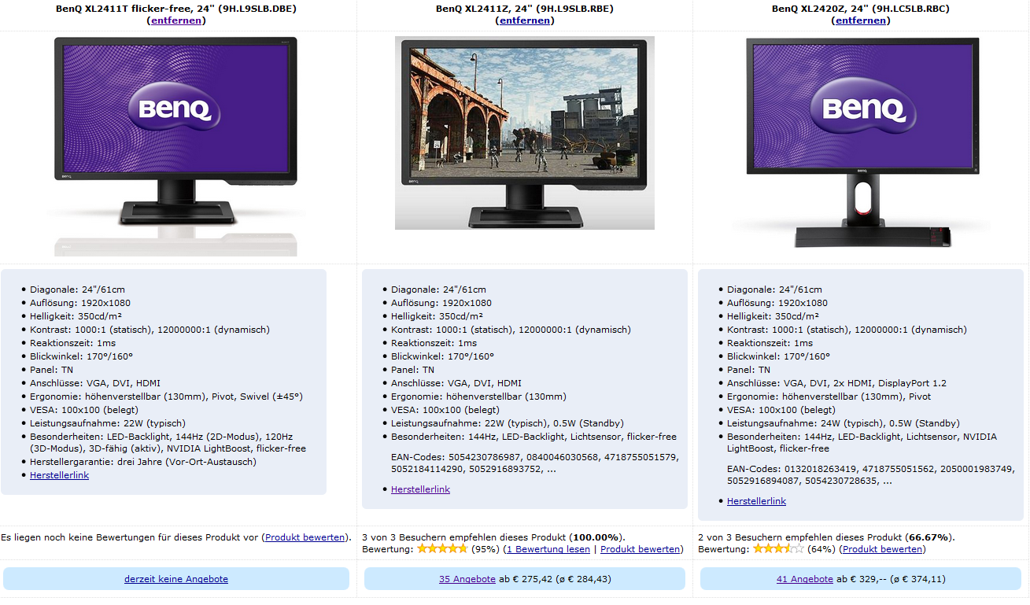1030x605 pixels.
Task: Select heading BenQ XL2411Z, 24" (9H.L9SLB.RBE)
Action: pyautogui.click(x=525, y=9)
